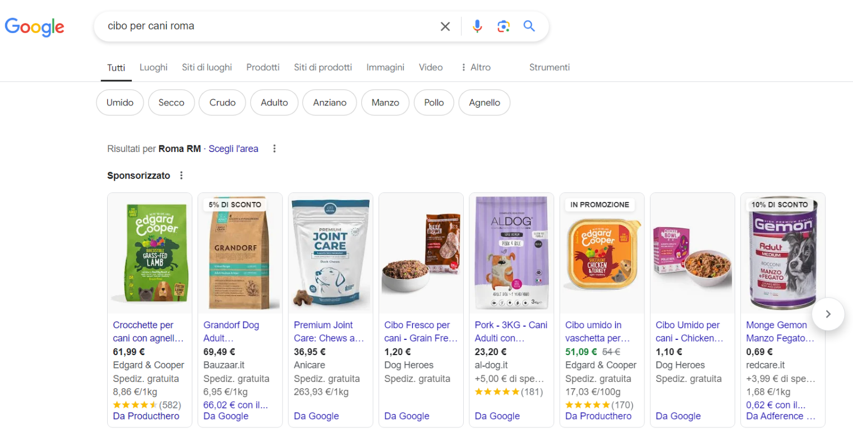Image resolution: width=853 pixels, height=437 pixels.
Task: Toggle the Umido filter chip
Action: point(120,103)
